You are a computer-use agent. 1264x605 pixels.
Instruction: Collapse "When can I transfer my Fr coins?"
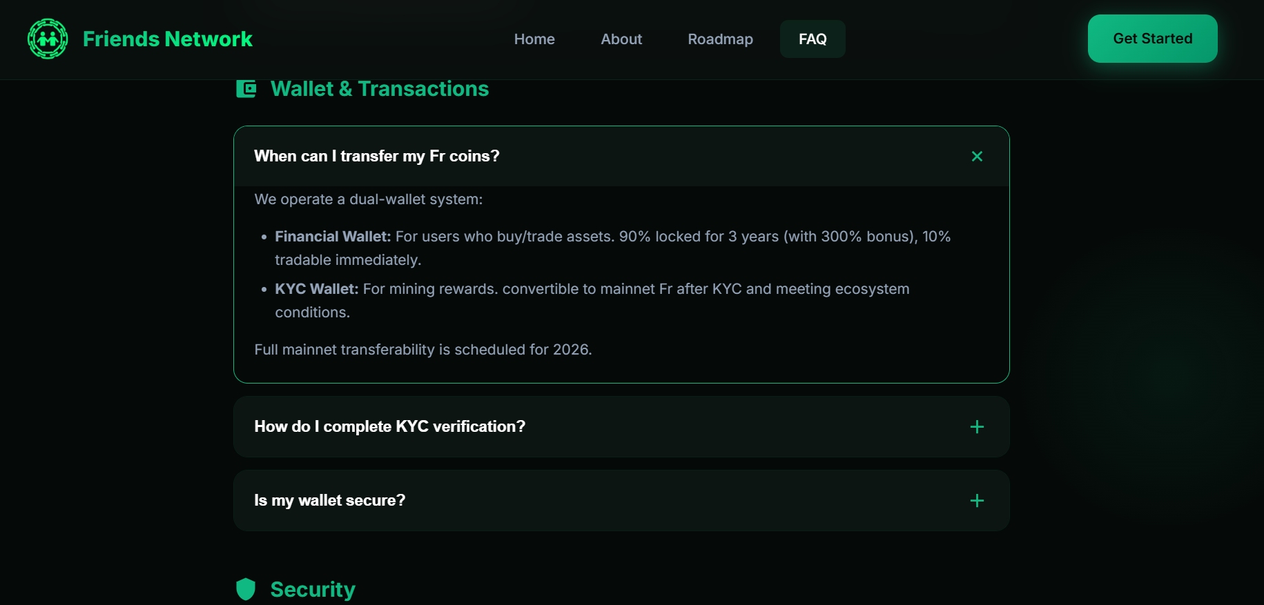click(x=377, y=157)
